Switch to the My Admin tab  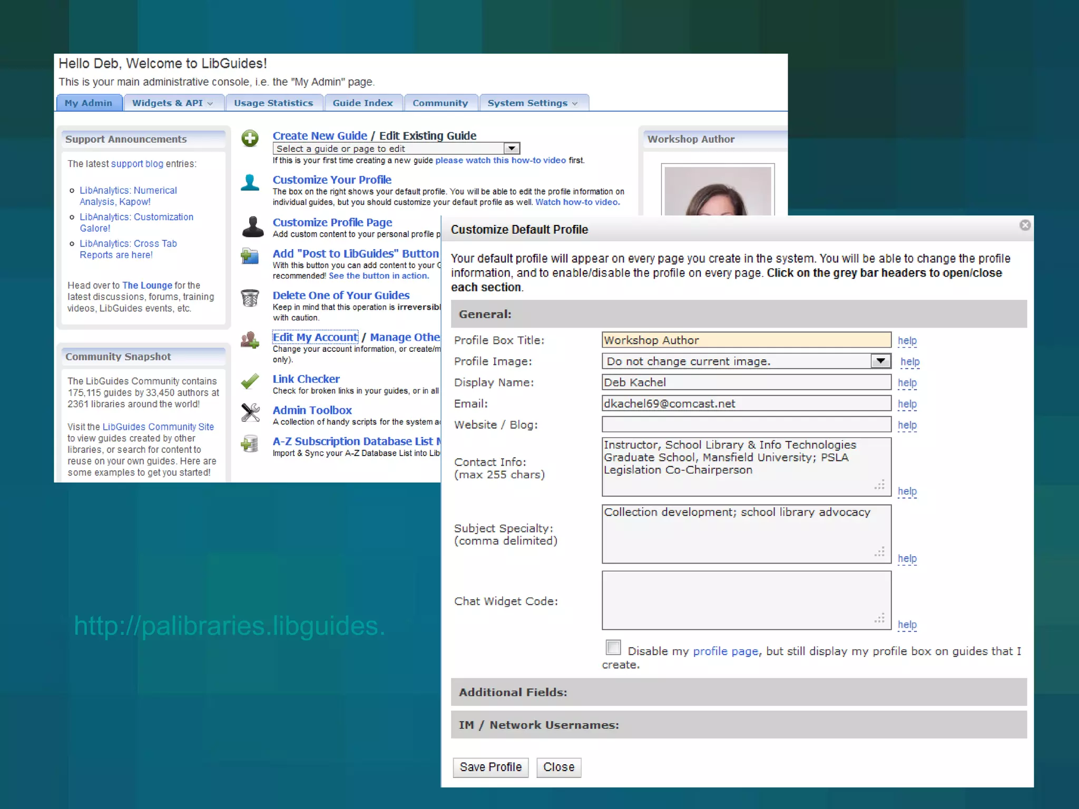click(x=89, y=103)
